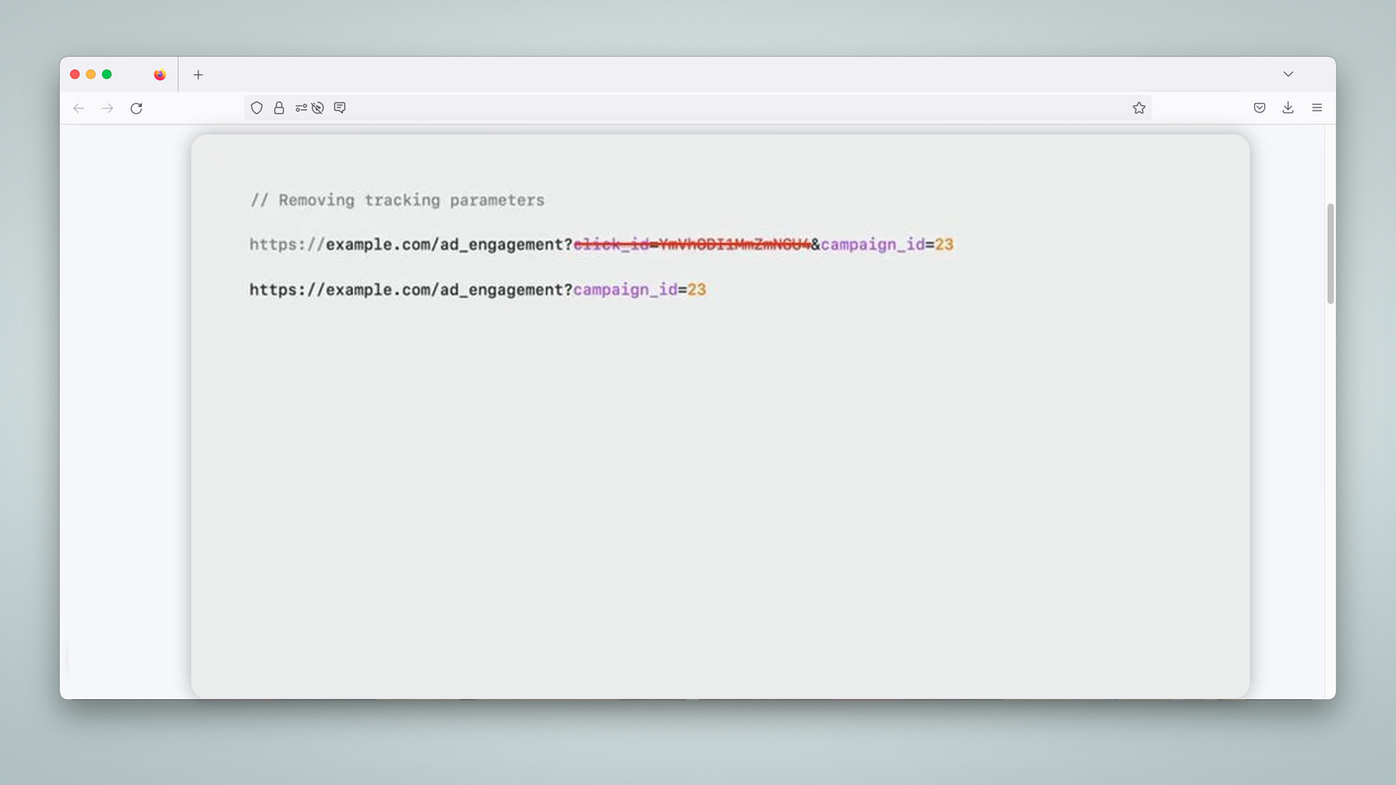The image size is (1396, 785).
Task: Click the blocked autoplay permission icon
Action: click(x=318, y=108)
